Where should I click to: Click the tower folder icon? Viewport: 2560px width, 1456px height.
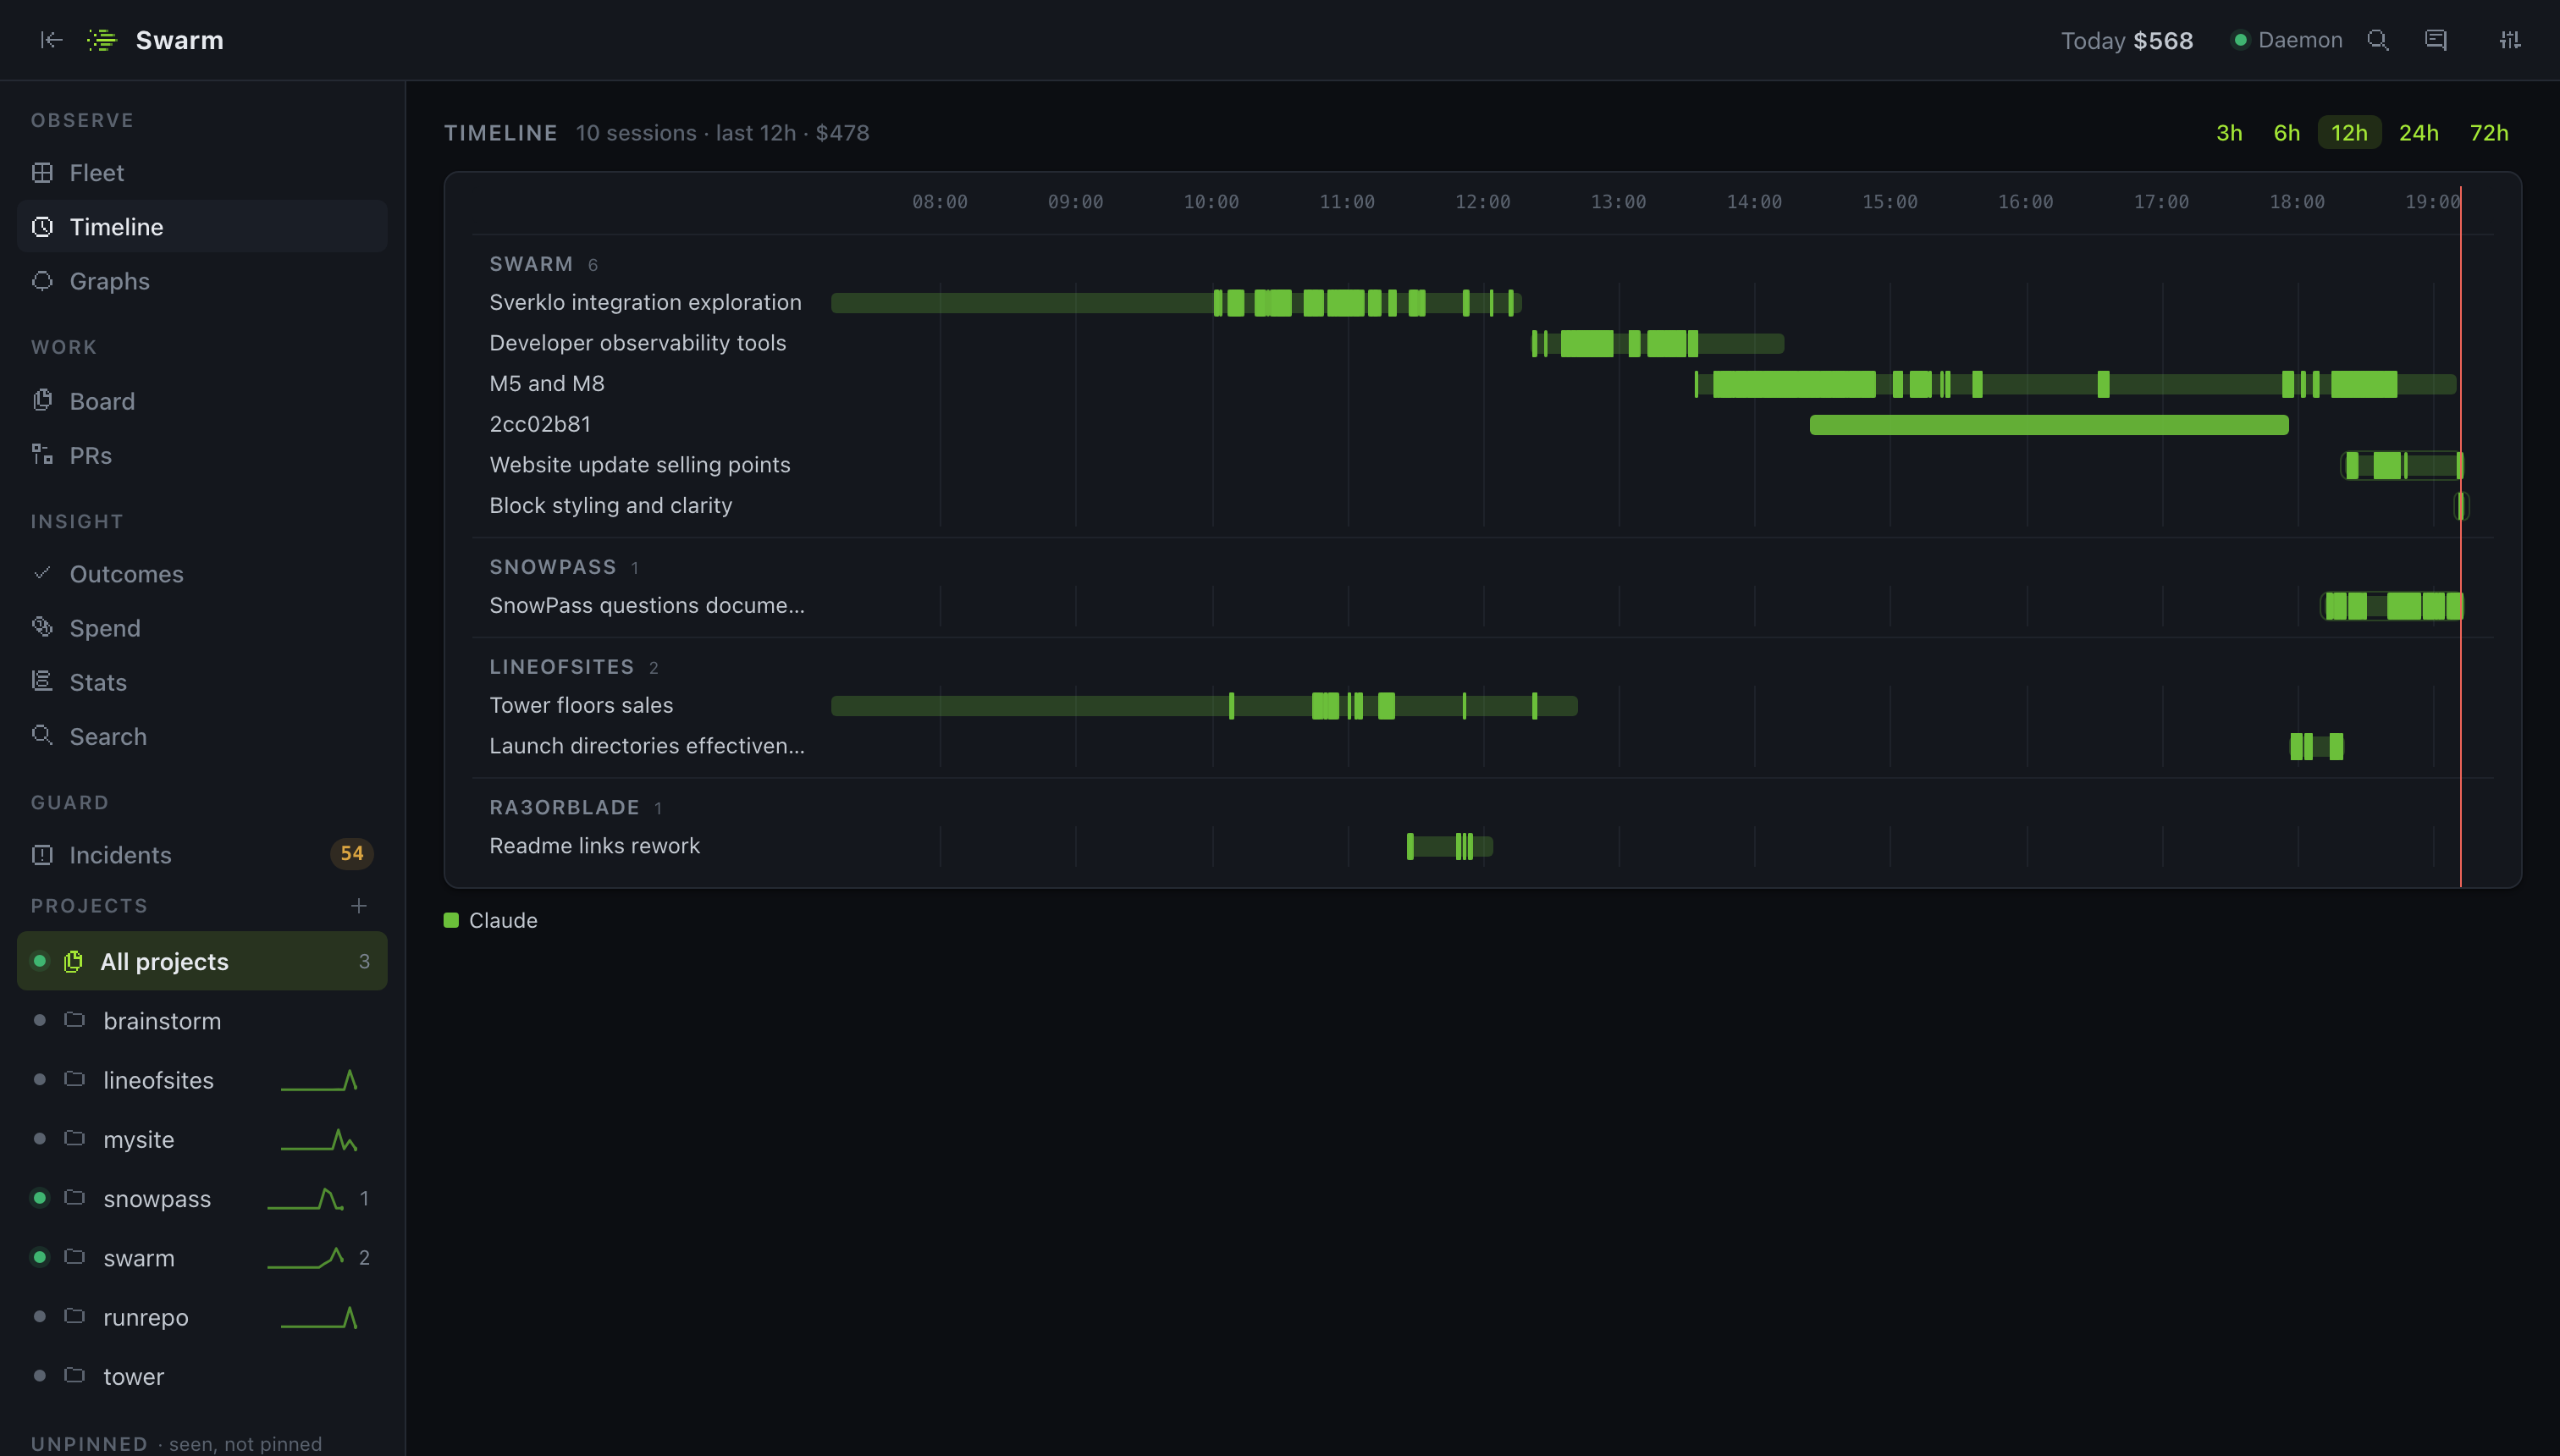pos(74,1375)
